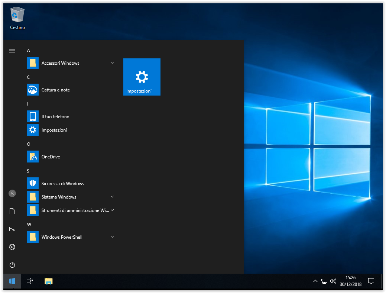
Task: Launch the OneDrive app icon
Action: [32, 157]
